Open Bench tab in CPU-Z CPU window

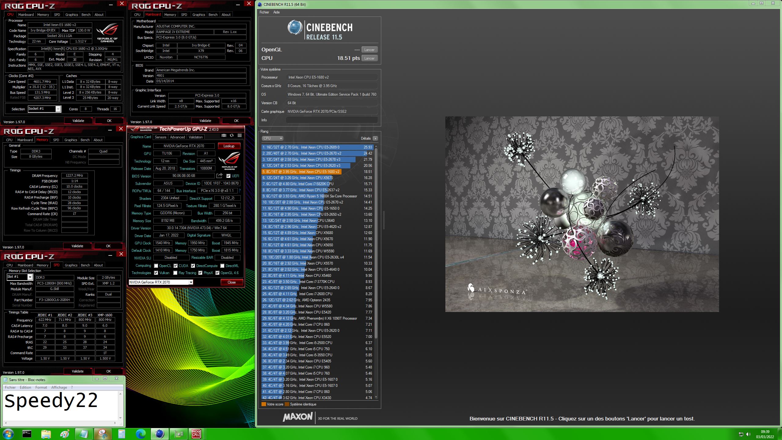[x=86, y=14]
